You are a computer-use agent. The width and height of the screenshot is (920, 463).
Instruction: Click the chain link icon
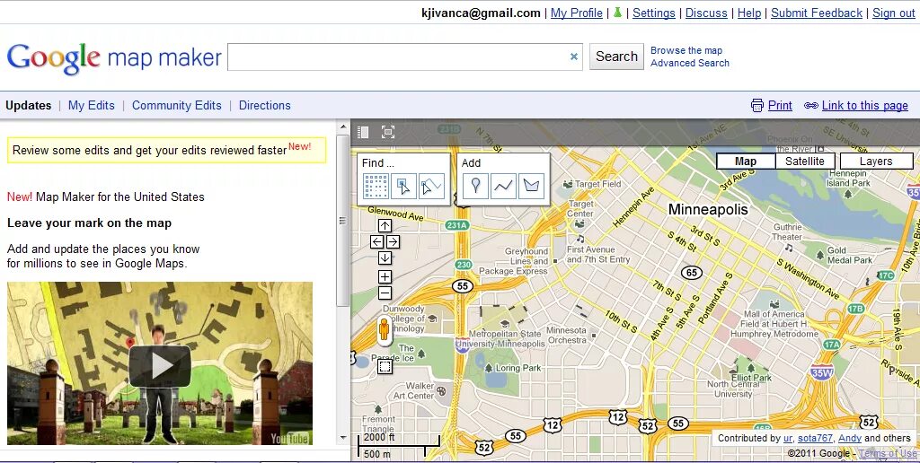pyautogui.click(x=811, y=106)
